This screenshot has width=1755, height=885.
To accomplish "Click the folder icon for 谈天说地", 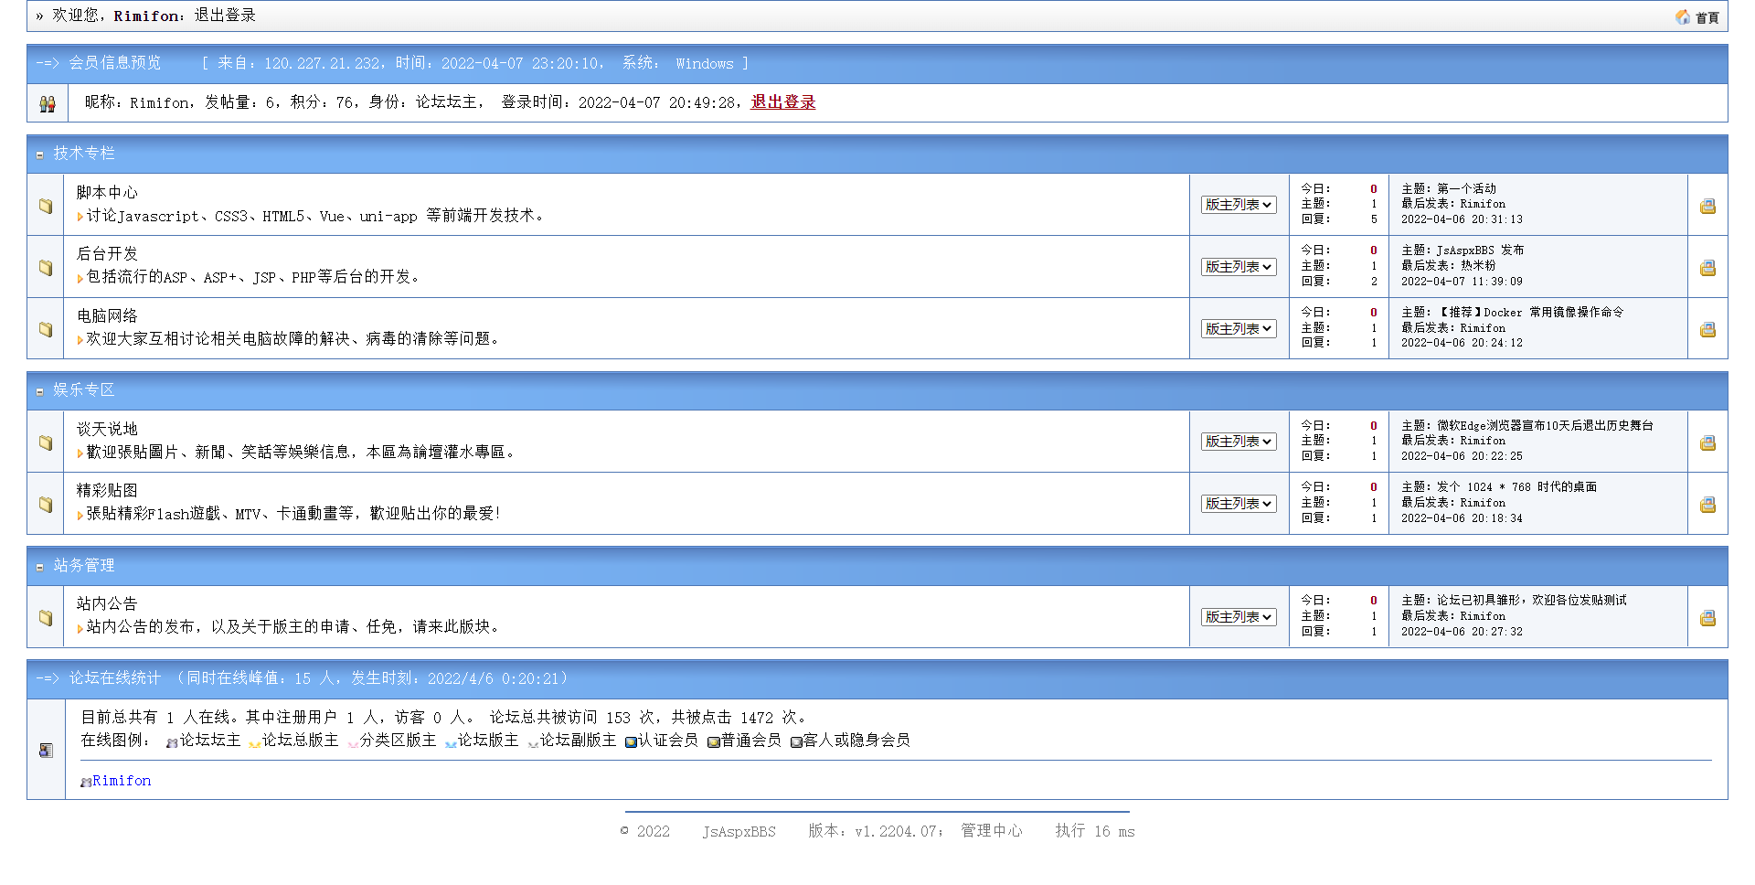I will click(x=46, y=442).
